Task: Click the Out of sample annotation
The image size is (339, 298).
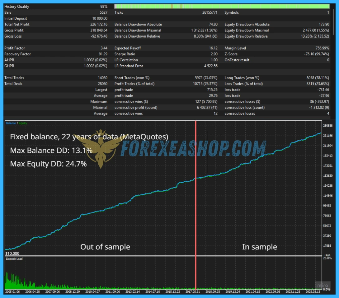Action: [105, 247]
